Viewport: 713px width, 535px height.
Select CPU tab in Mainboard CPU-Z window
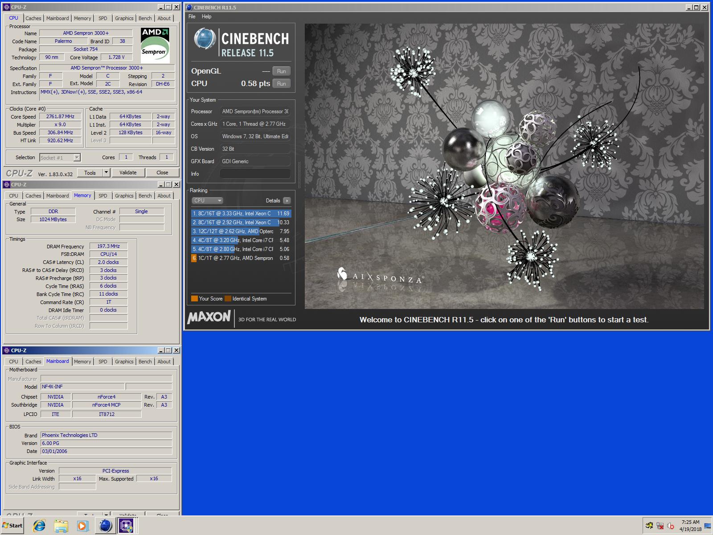pos(14,362)
